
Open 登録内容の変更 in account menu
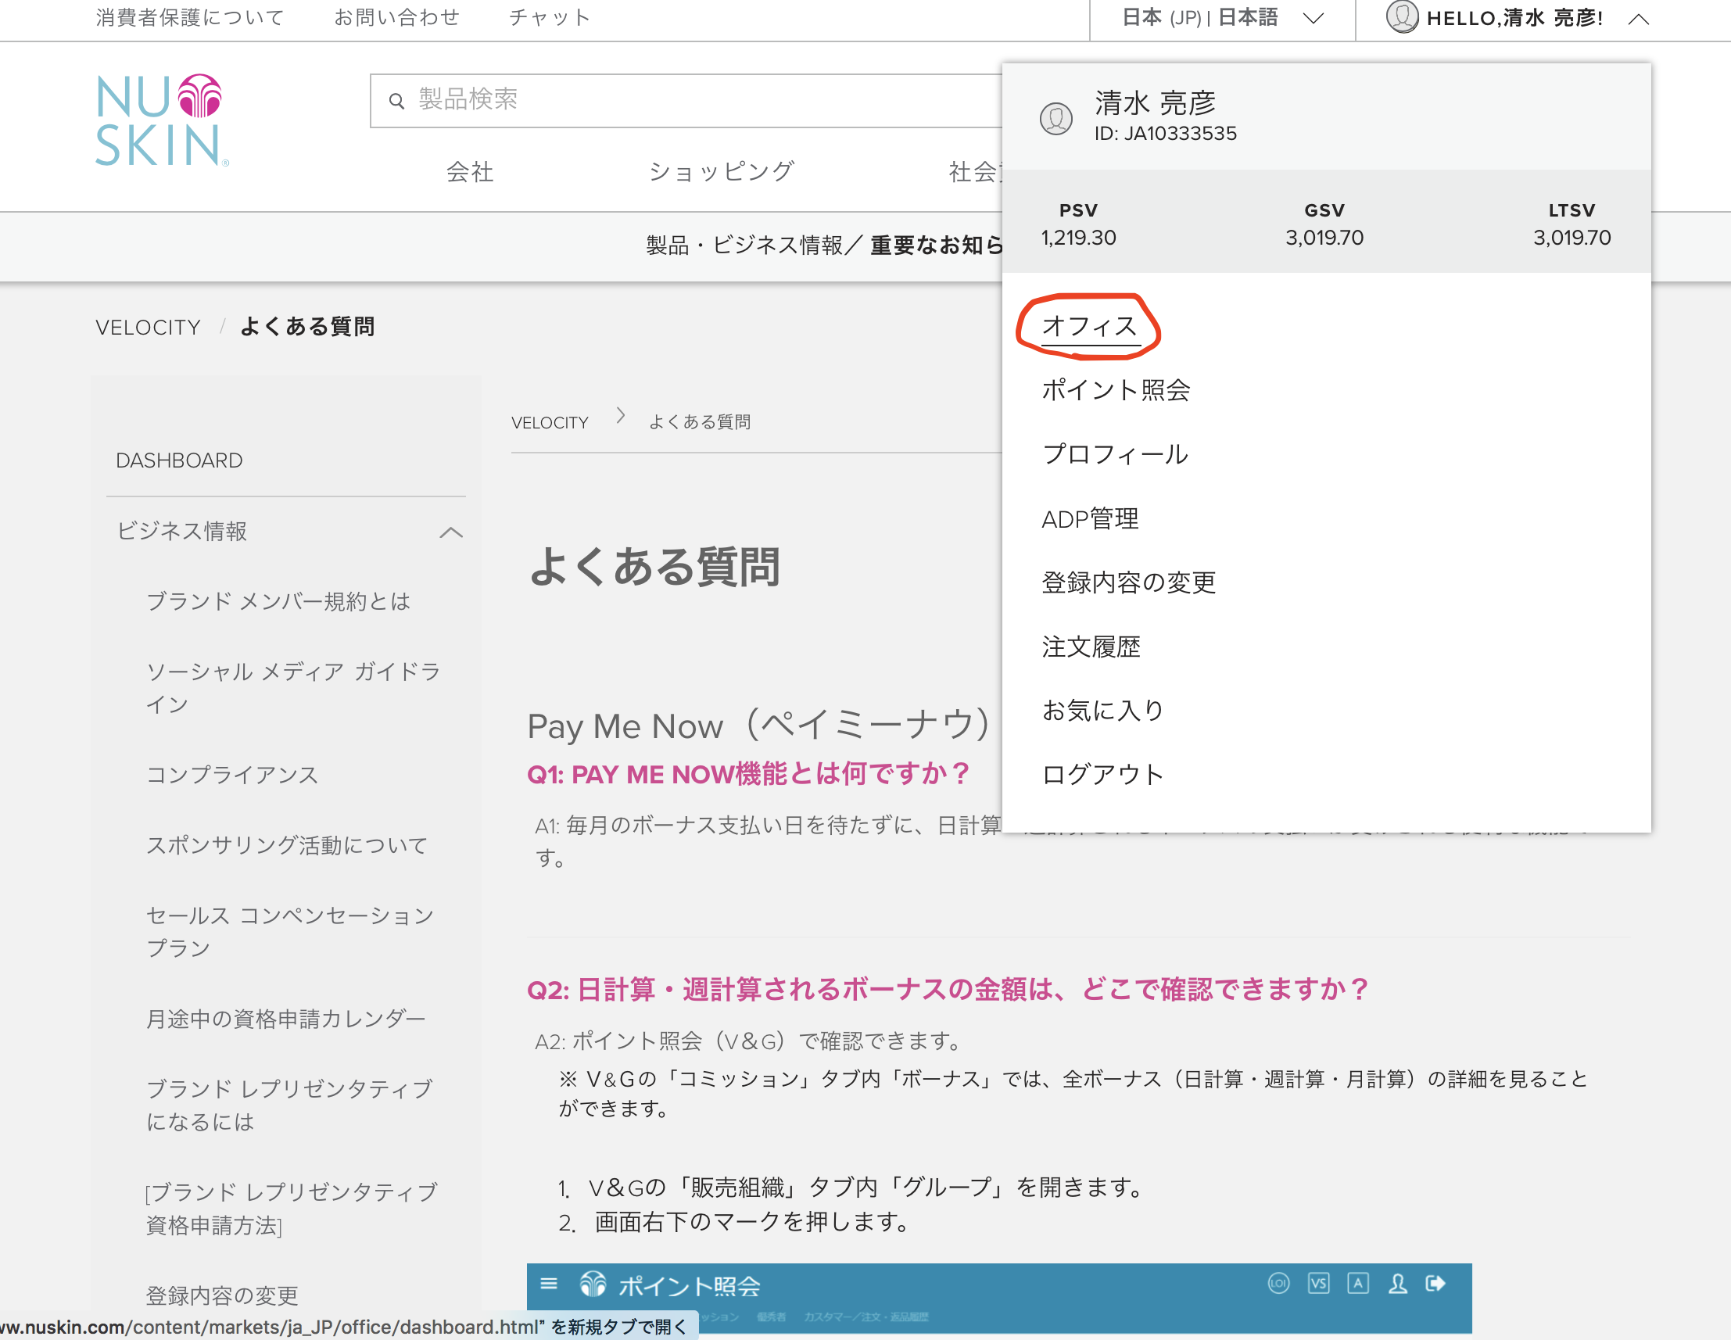coord(1128,582)
